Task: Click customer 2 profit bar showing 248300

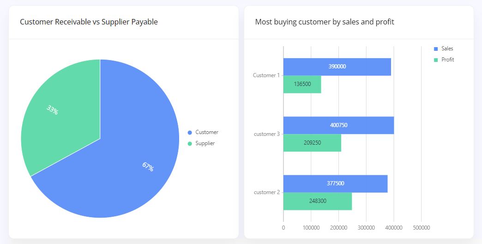Action: click(x=318, y=201)
